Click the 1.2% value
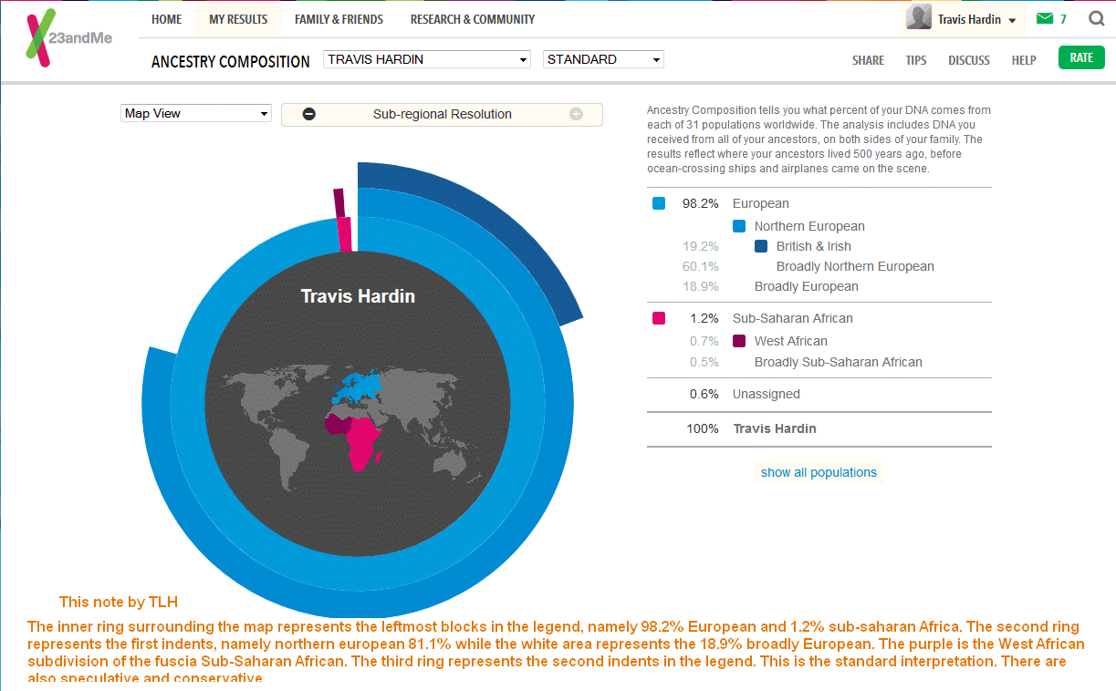Screen dimensions: 1116x691 [704, 318]
